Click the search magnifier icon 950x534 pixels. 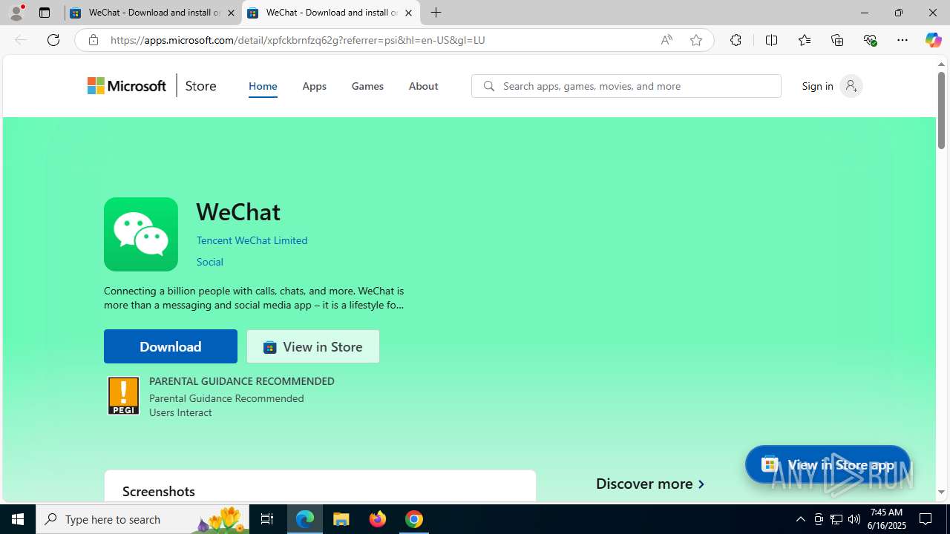pos(488,86)
